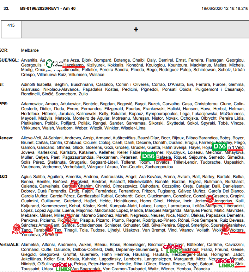This screenshot has height=272, width=249.
Task: Select the name Ždanoka
Action: (202, 269)
